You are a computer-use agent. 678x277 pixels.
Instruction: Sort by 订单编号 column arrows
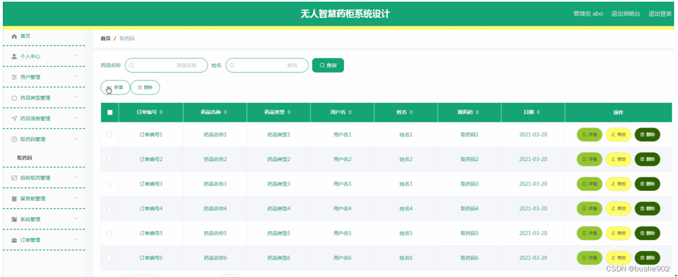coord(161,113)
